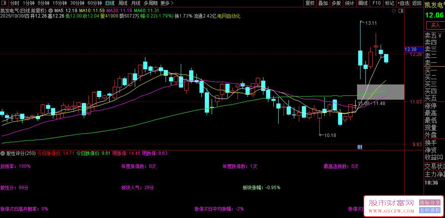
Task: Click the 明涨停: 14.45 value
Action: (x=126, y=153)
